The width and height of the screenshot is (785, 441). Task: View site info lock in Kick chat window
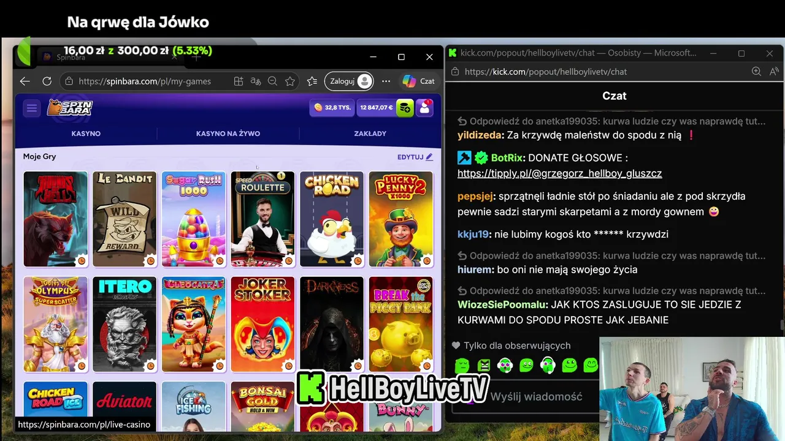click(x=454, y=72)
